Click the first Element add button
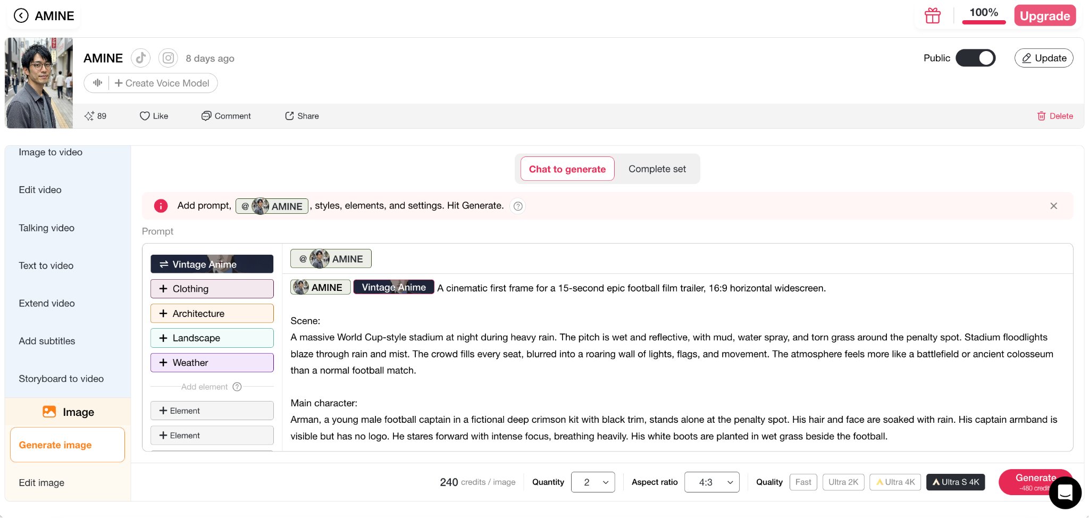The width and height of the screenshot is (1089, 518). click(212, 411)
